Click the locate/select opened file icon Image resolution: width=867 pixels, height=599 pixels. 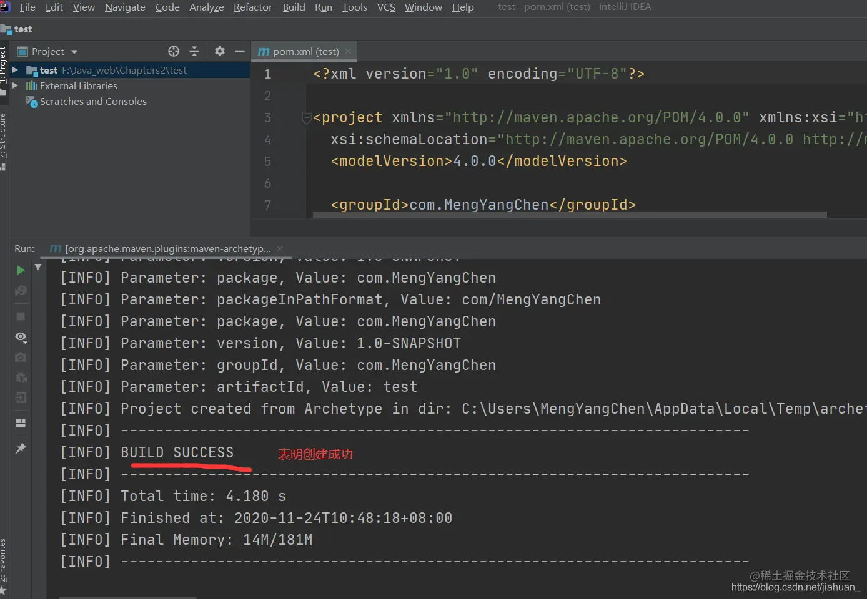(x=174, y=51)
